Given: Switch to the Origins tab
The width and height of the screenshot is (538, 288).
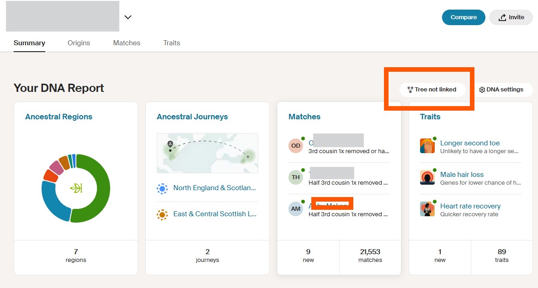Looking at the screenshot, I should 79,43.
